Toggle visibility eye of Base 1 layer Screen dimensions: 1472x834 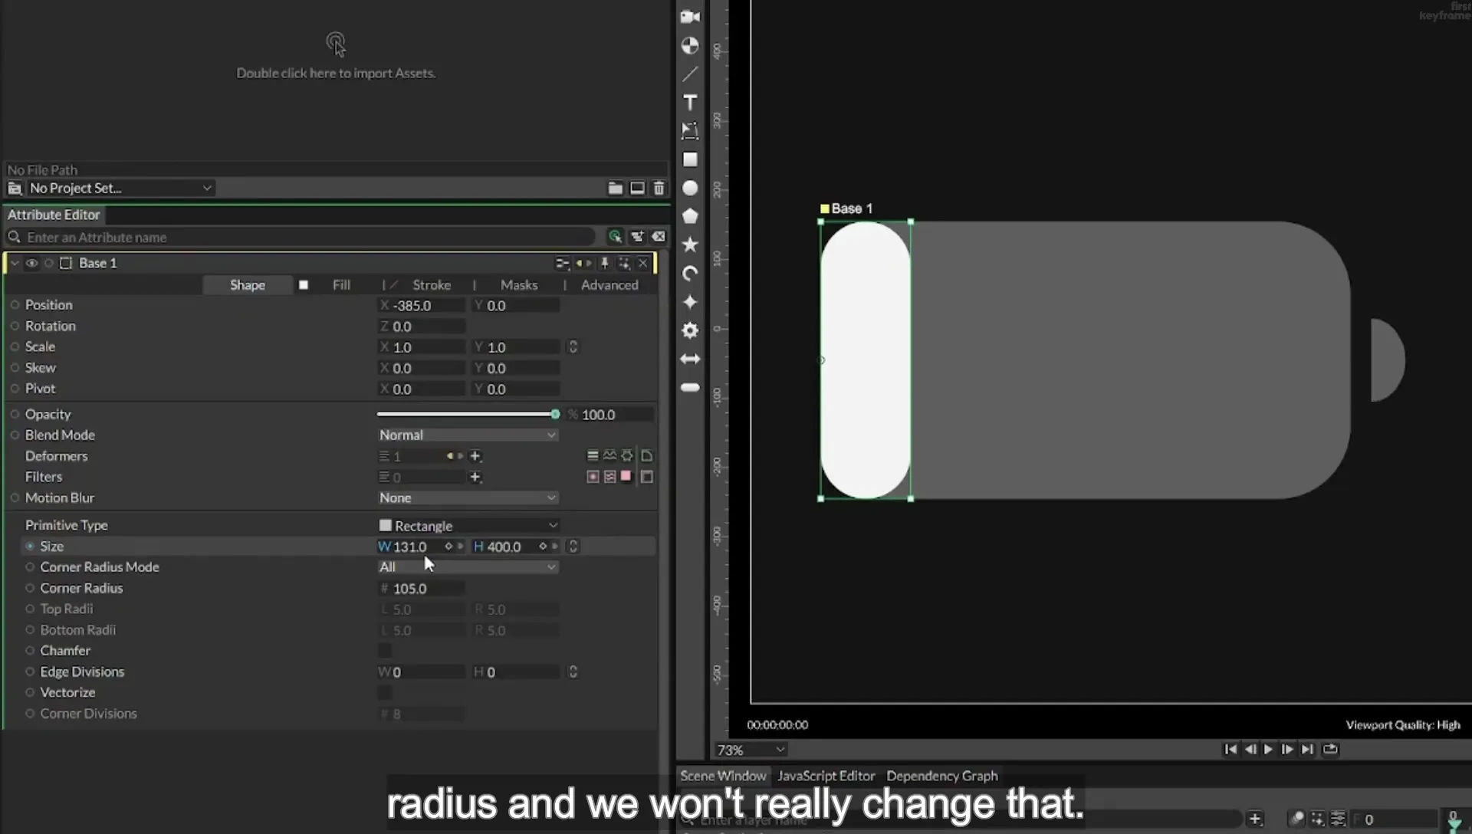[31, 263]
